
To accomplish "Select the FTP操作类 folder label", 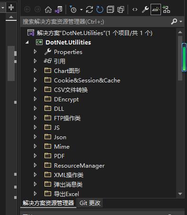I will 67,118.
